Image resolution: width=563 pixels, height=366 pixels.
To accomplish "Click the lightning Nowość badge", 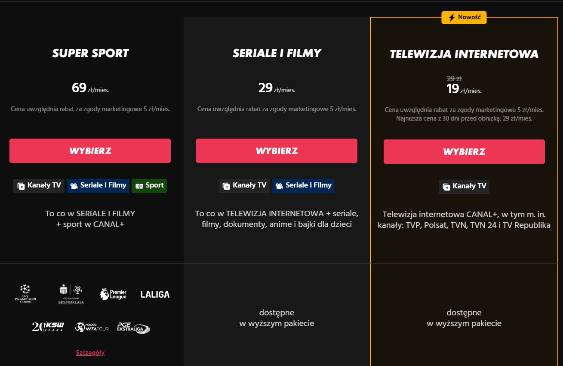I will pos(464,18).
